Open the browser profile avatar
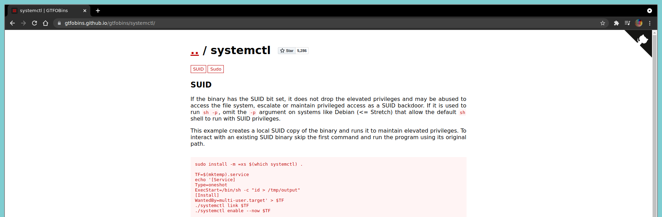662x217 pixels. pyautogui.click(x=639, y=23)
